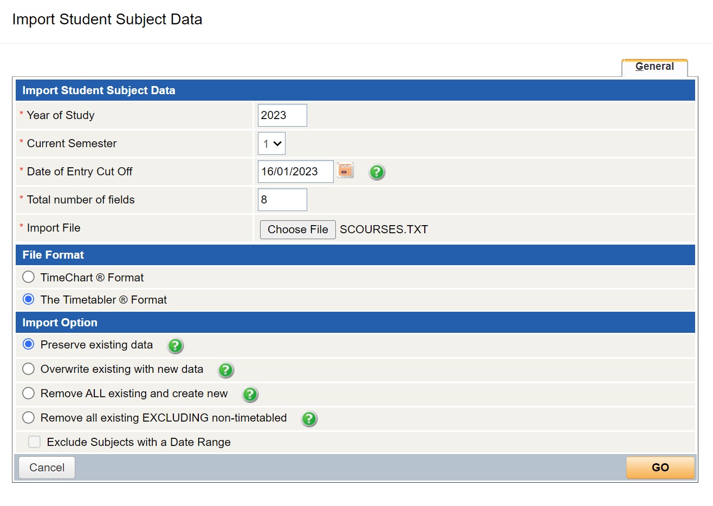Viewport: 713px width, 506px height.
Task: Enable Exclude Subjects with a Date Range
Action: (x=35, y=442)
